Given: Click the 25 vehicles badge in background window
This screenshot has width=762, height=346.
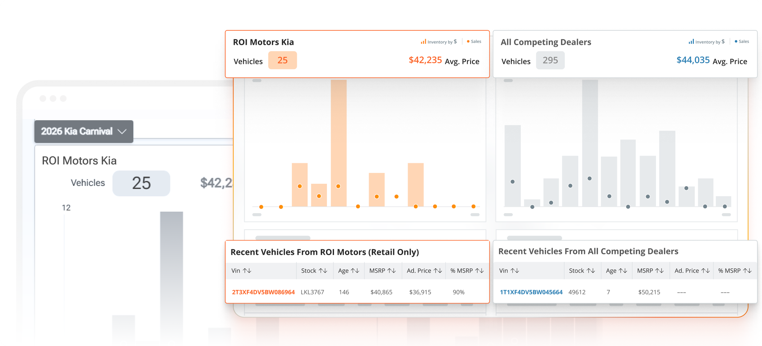Looking at the screenshot, I should point(141,183).
